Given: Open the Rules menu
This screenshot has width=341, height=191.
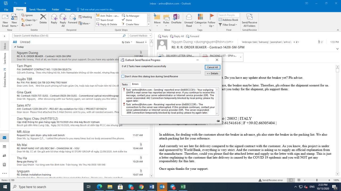Looking at the screenshot, I should 166,20.
